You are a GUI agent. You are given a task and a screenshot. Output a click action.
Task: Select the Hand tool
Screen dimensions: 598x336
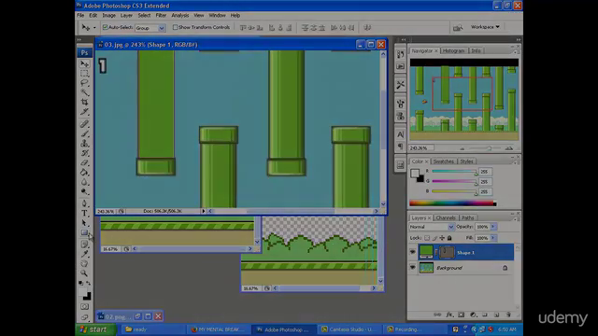point(85,263)
